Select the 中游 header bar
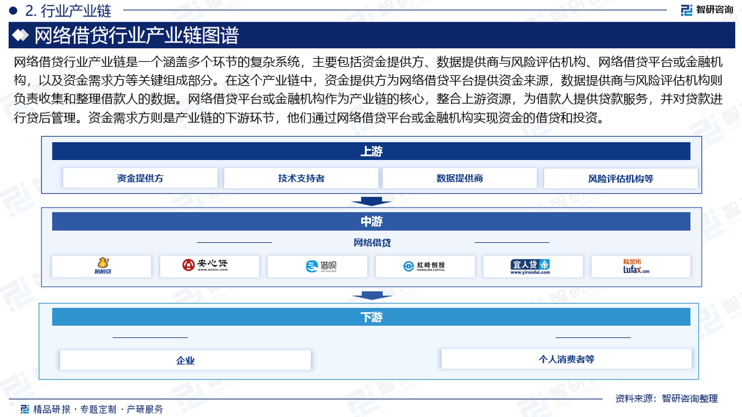 371,222
